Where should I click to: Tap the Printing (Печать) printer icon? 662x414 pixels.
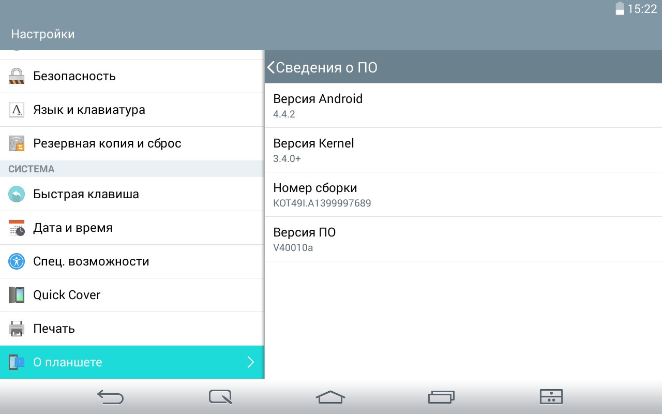tap(17, 329)
